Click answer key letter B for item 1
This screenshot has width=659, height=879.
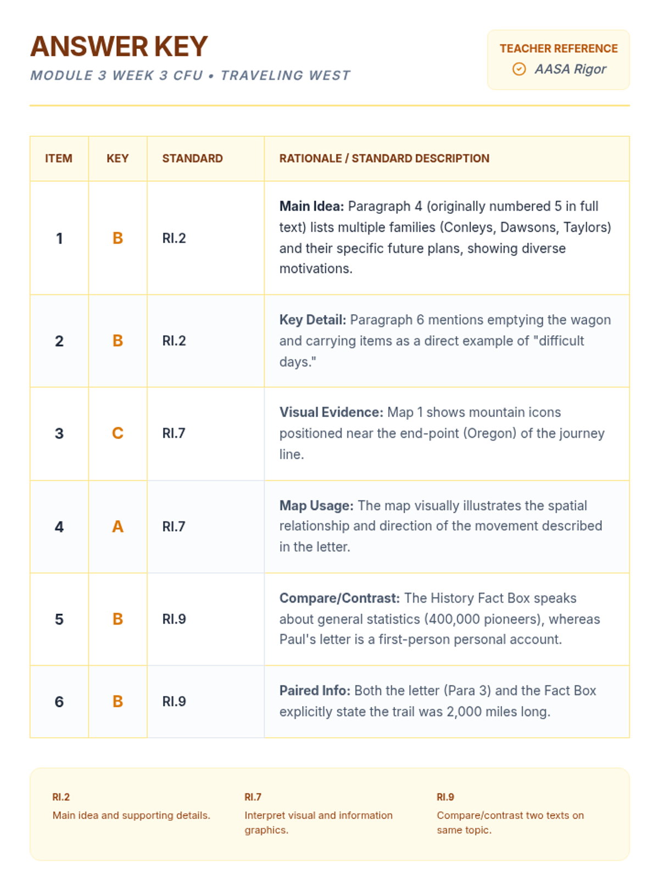[x=118, y=238]
